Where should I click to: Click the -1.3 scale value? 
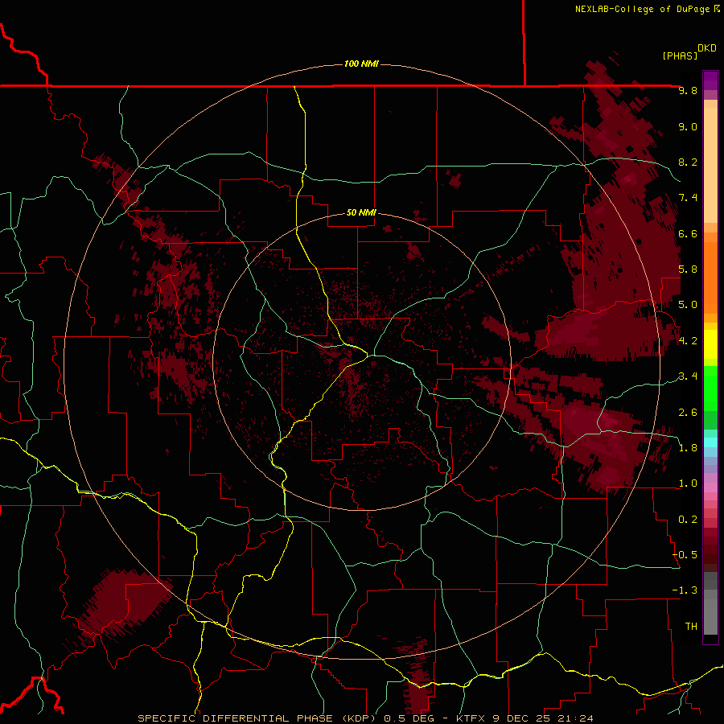685,590
